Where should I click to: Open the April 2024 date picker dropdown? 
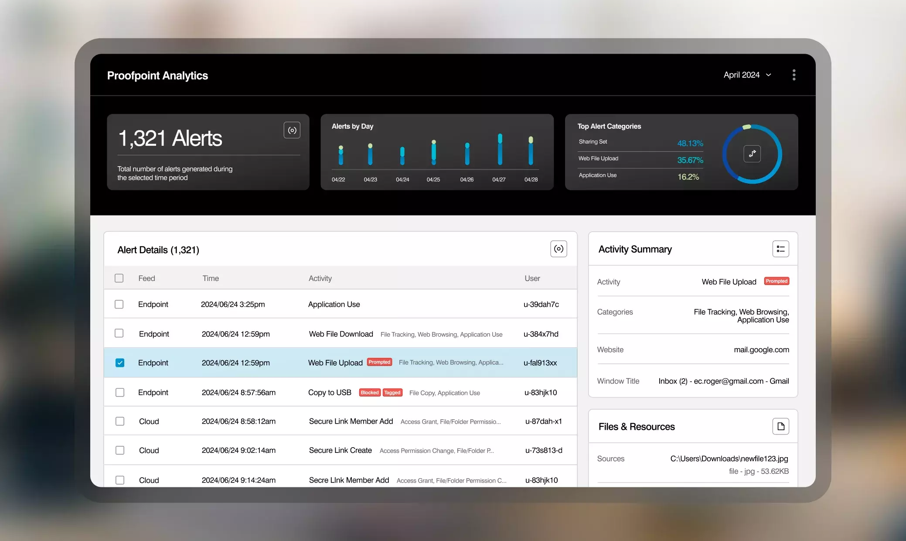746,75
